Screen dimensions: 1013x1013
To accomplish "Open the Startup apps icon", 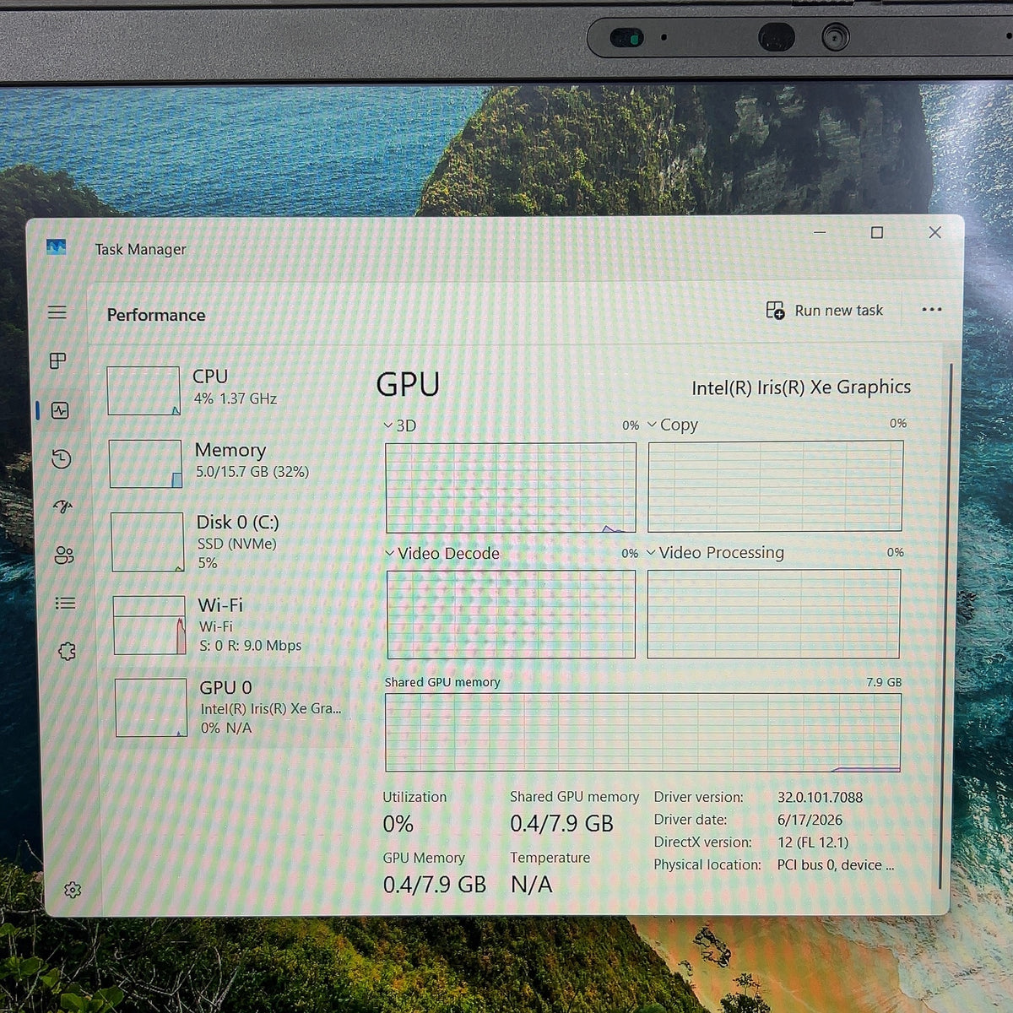I will click(x=62, y=506).
